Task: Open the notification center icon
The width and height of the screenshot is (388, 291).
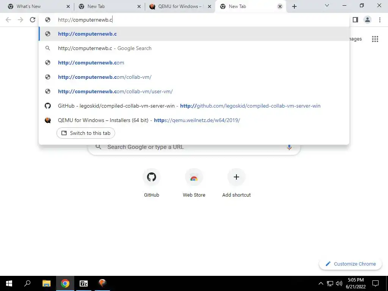Action: point(375,283)
